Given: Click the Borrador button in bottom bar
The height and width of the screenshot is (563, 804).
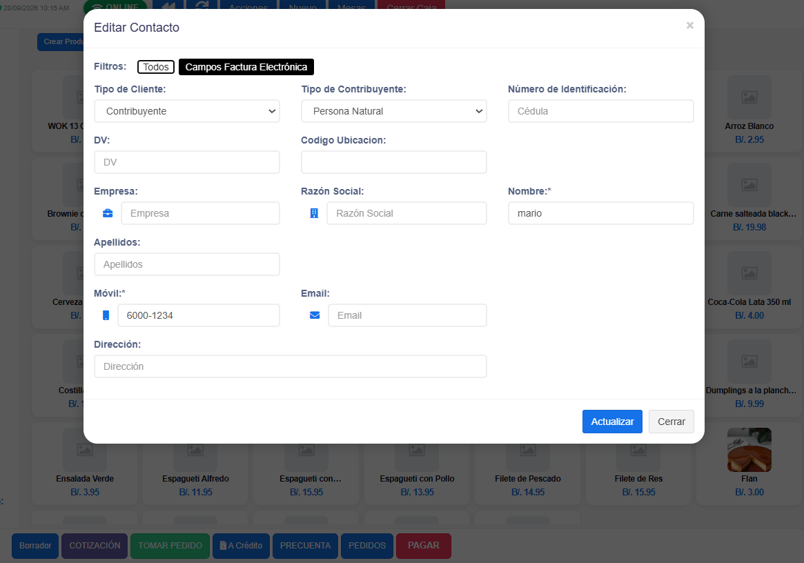Looking at the screenshot, I should pyautogui.click(x=35, y=546).
